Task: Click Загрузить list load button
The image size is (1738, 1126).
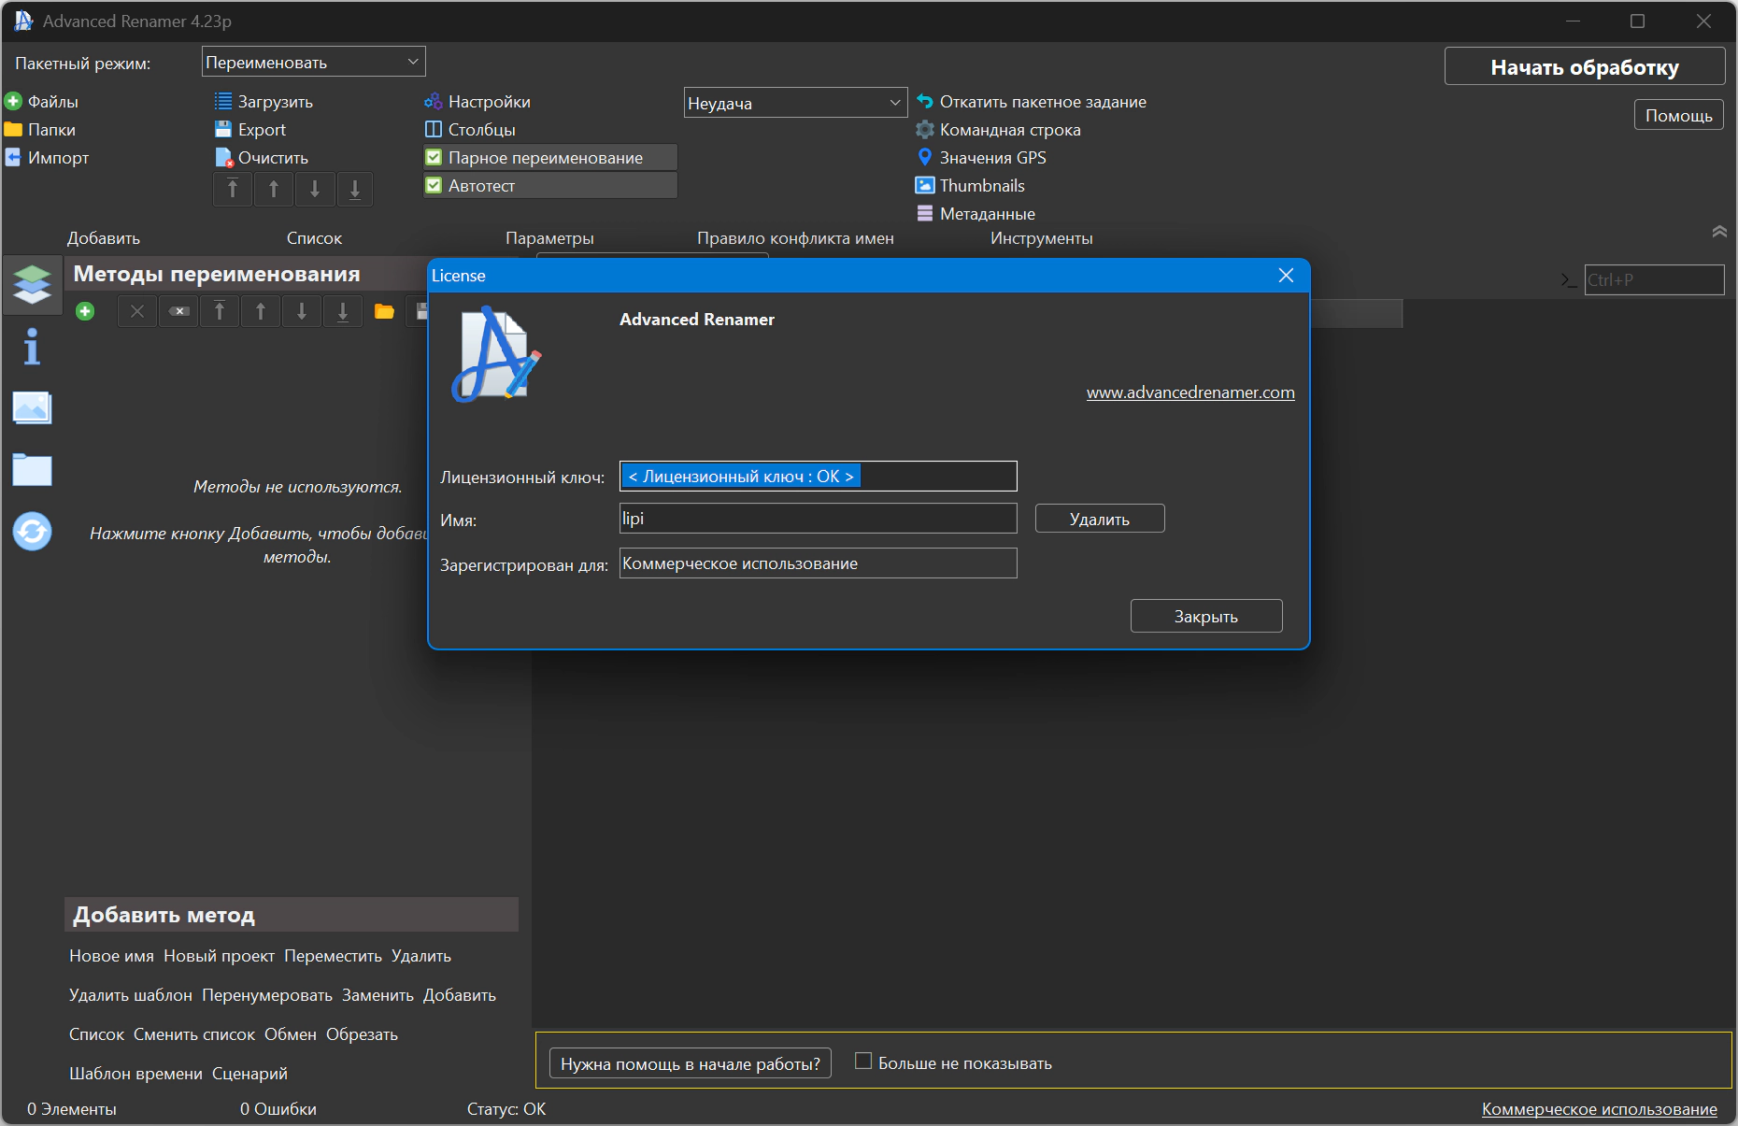Action: [x=264, y=102]
